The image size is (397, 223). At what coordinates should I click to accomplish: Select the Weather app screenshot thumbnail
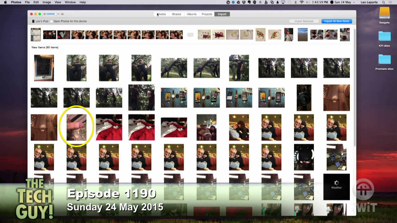coord(337,187)
